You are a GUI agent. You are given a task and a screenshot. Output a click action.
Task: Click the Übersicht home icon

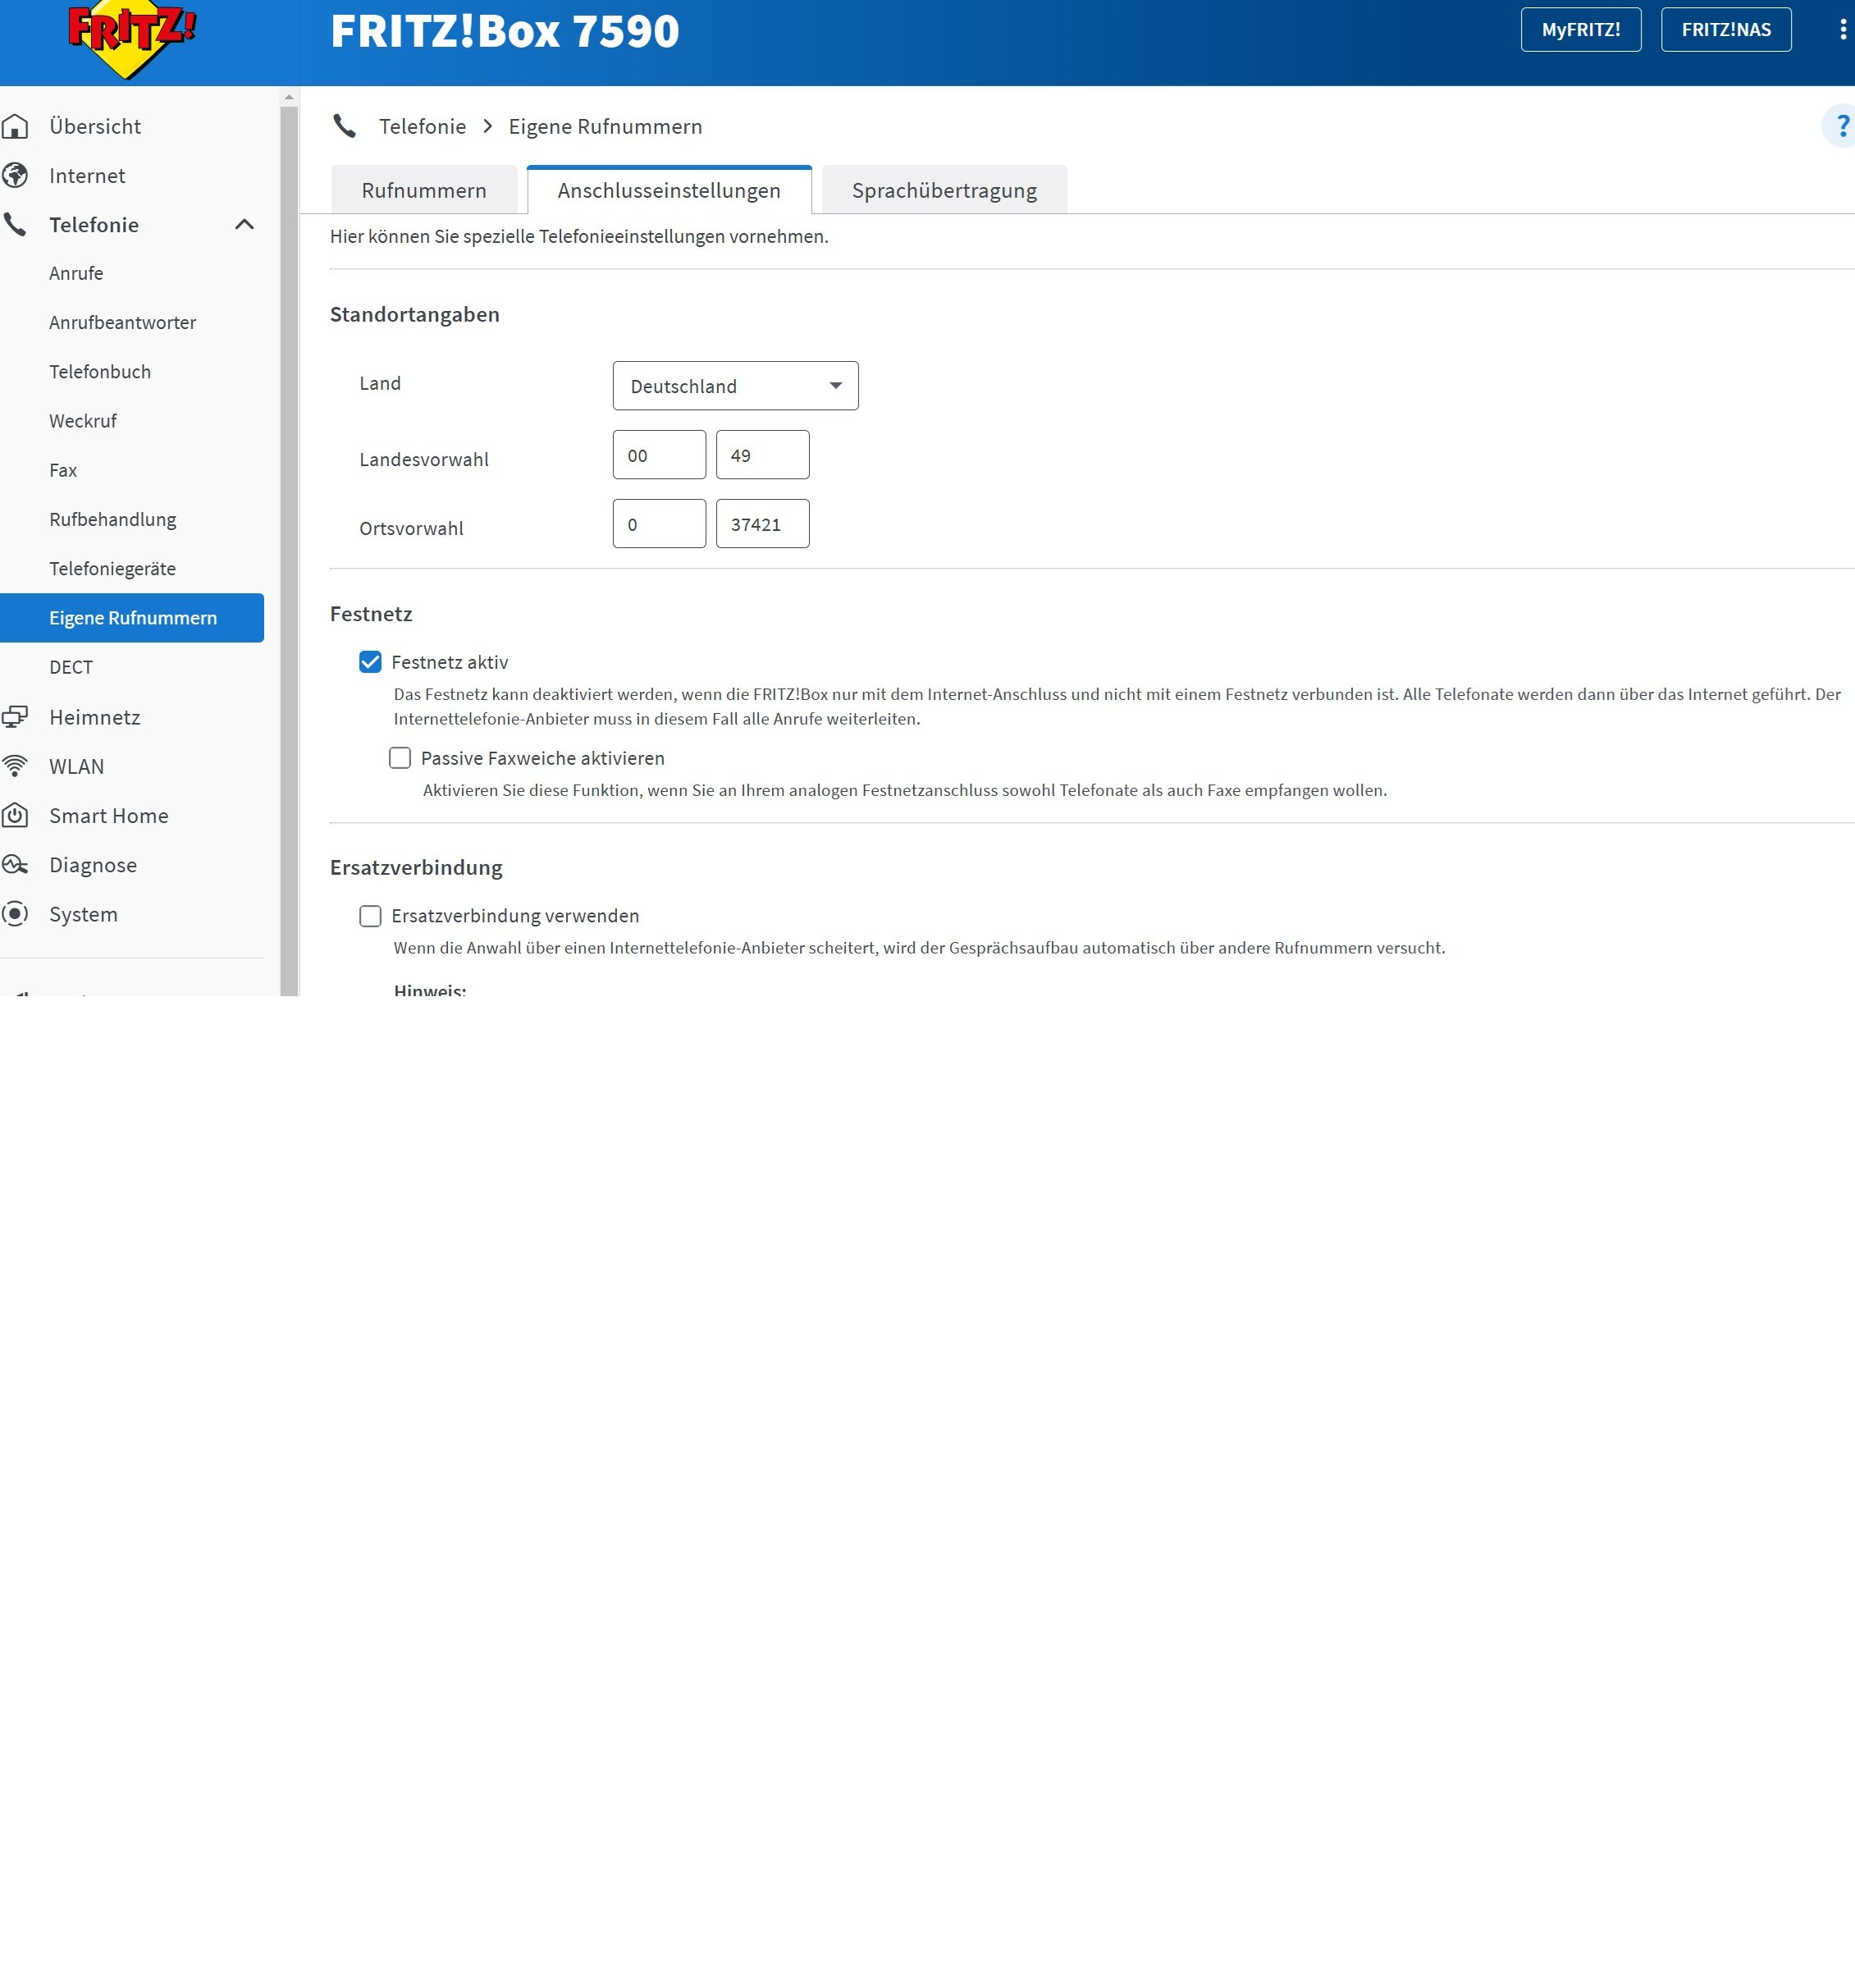point(15,127)
